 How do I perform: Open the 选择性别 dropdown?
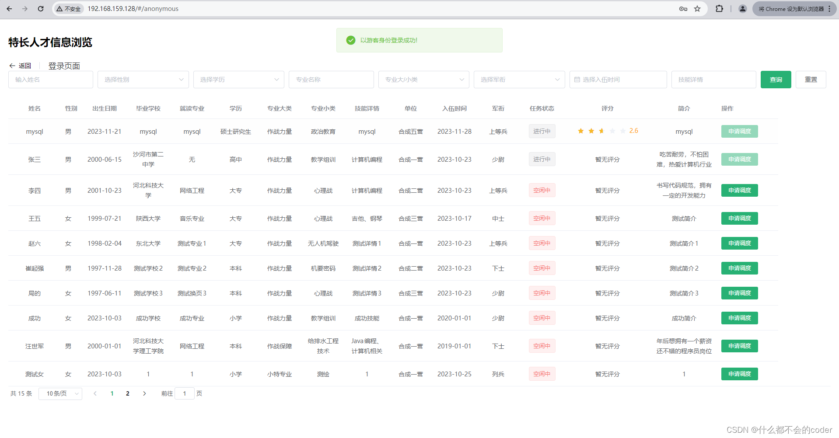coord(143,80)
